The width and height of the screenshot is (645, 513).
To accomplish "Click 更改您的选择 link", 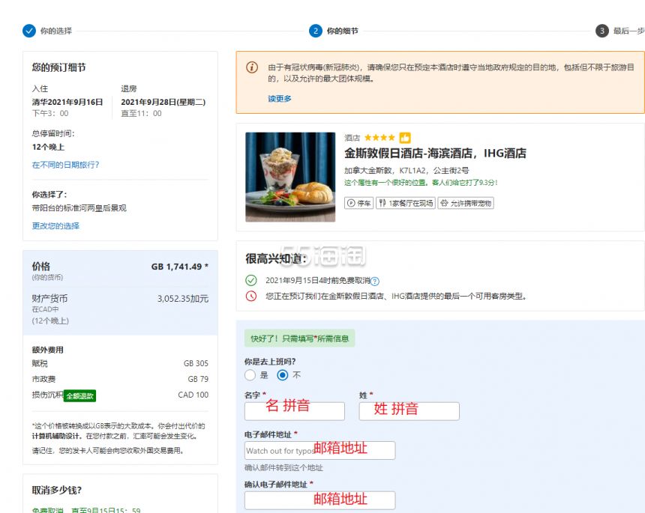I will [x=55, y=226].
